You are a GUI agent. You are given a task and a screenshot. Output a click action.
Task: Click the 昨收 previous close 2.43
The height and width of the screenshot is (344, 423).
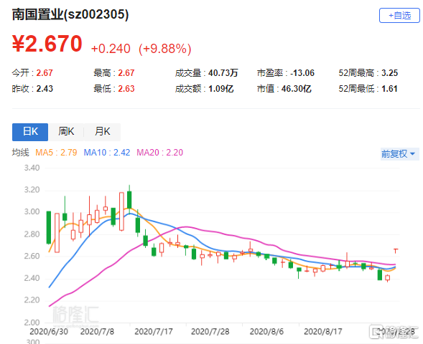point(45,89)
